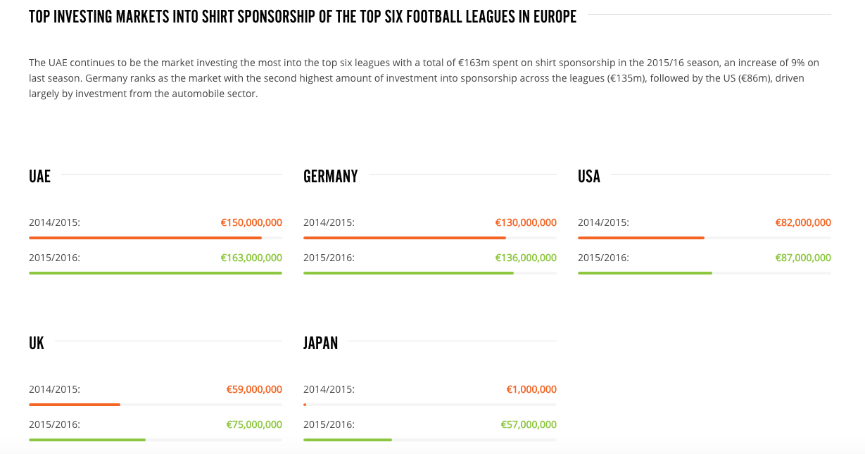This screenshot has width=865, height=454.
Task: Click the €136,000,000 Germany value
Action: [x=526, y=258]
